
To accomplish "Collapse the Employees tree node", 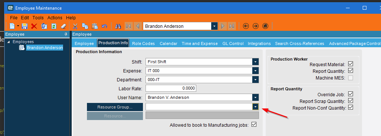I will [x=9, y=42].
